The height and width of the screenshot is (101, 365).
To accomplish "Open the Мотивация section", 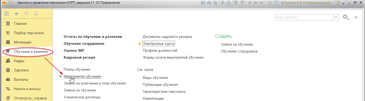I will click(x=27, y=42).
